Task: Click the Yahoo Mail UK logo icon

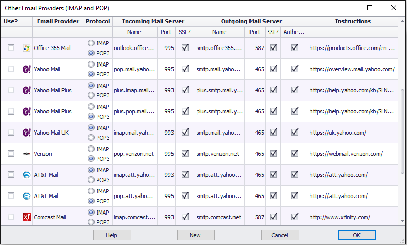Action: point(26,133)
